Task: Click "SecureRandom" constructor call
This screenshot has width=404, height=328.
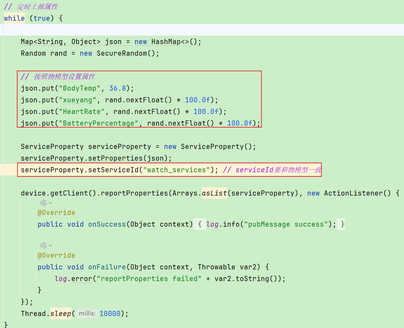Action: tap(122, 53)
